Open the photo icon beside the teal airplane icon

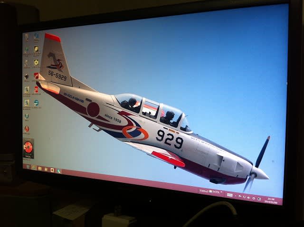[x=27, y=103]
